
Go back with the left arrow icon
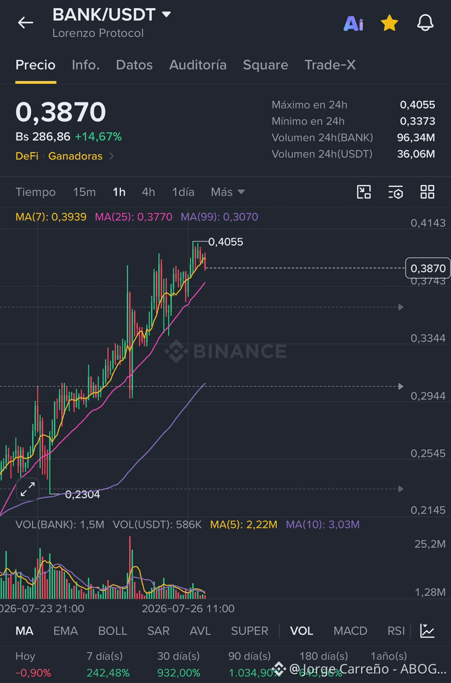click(x=26, y=22)
